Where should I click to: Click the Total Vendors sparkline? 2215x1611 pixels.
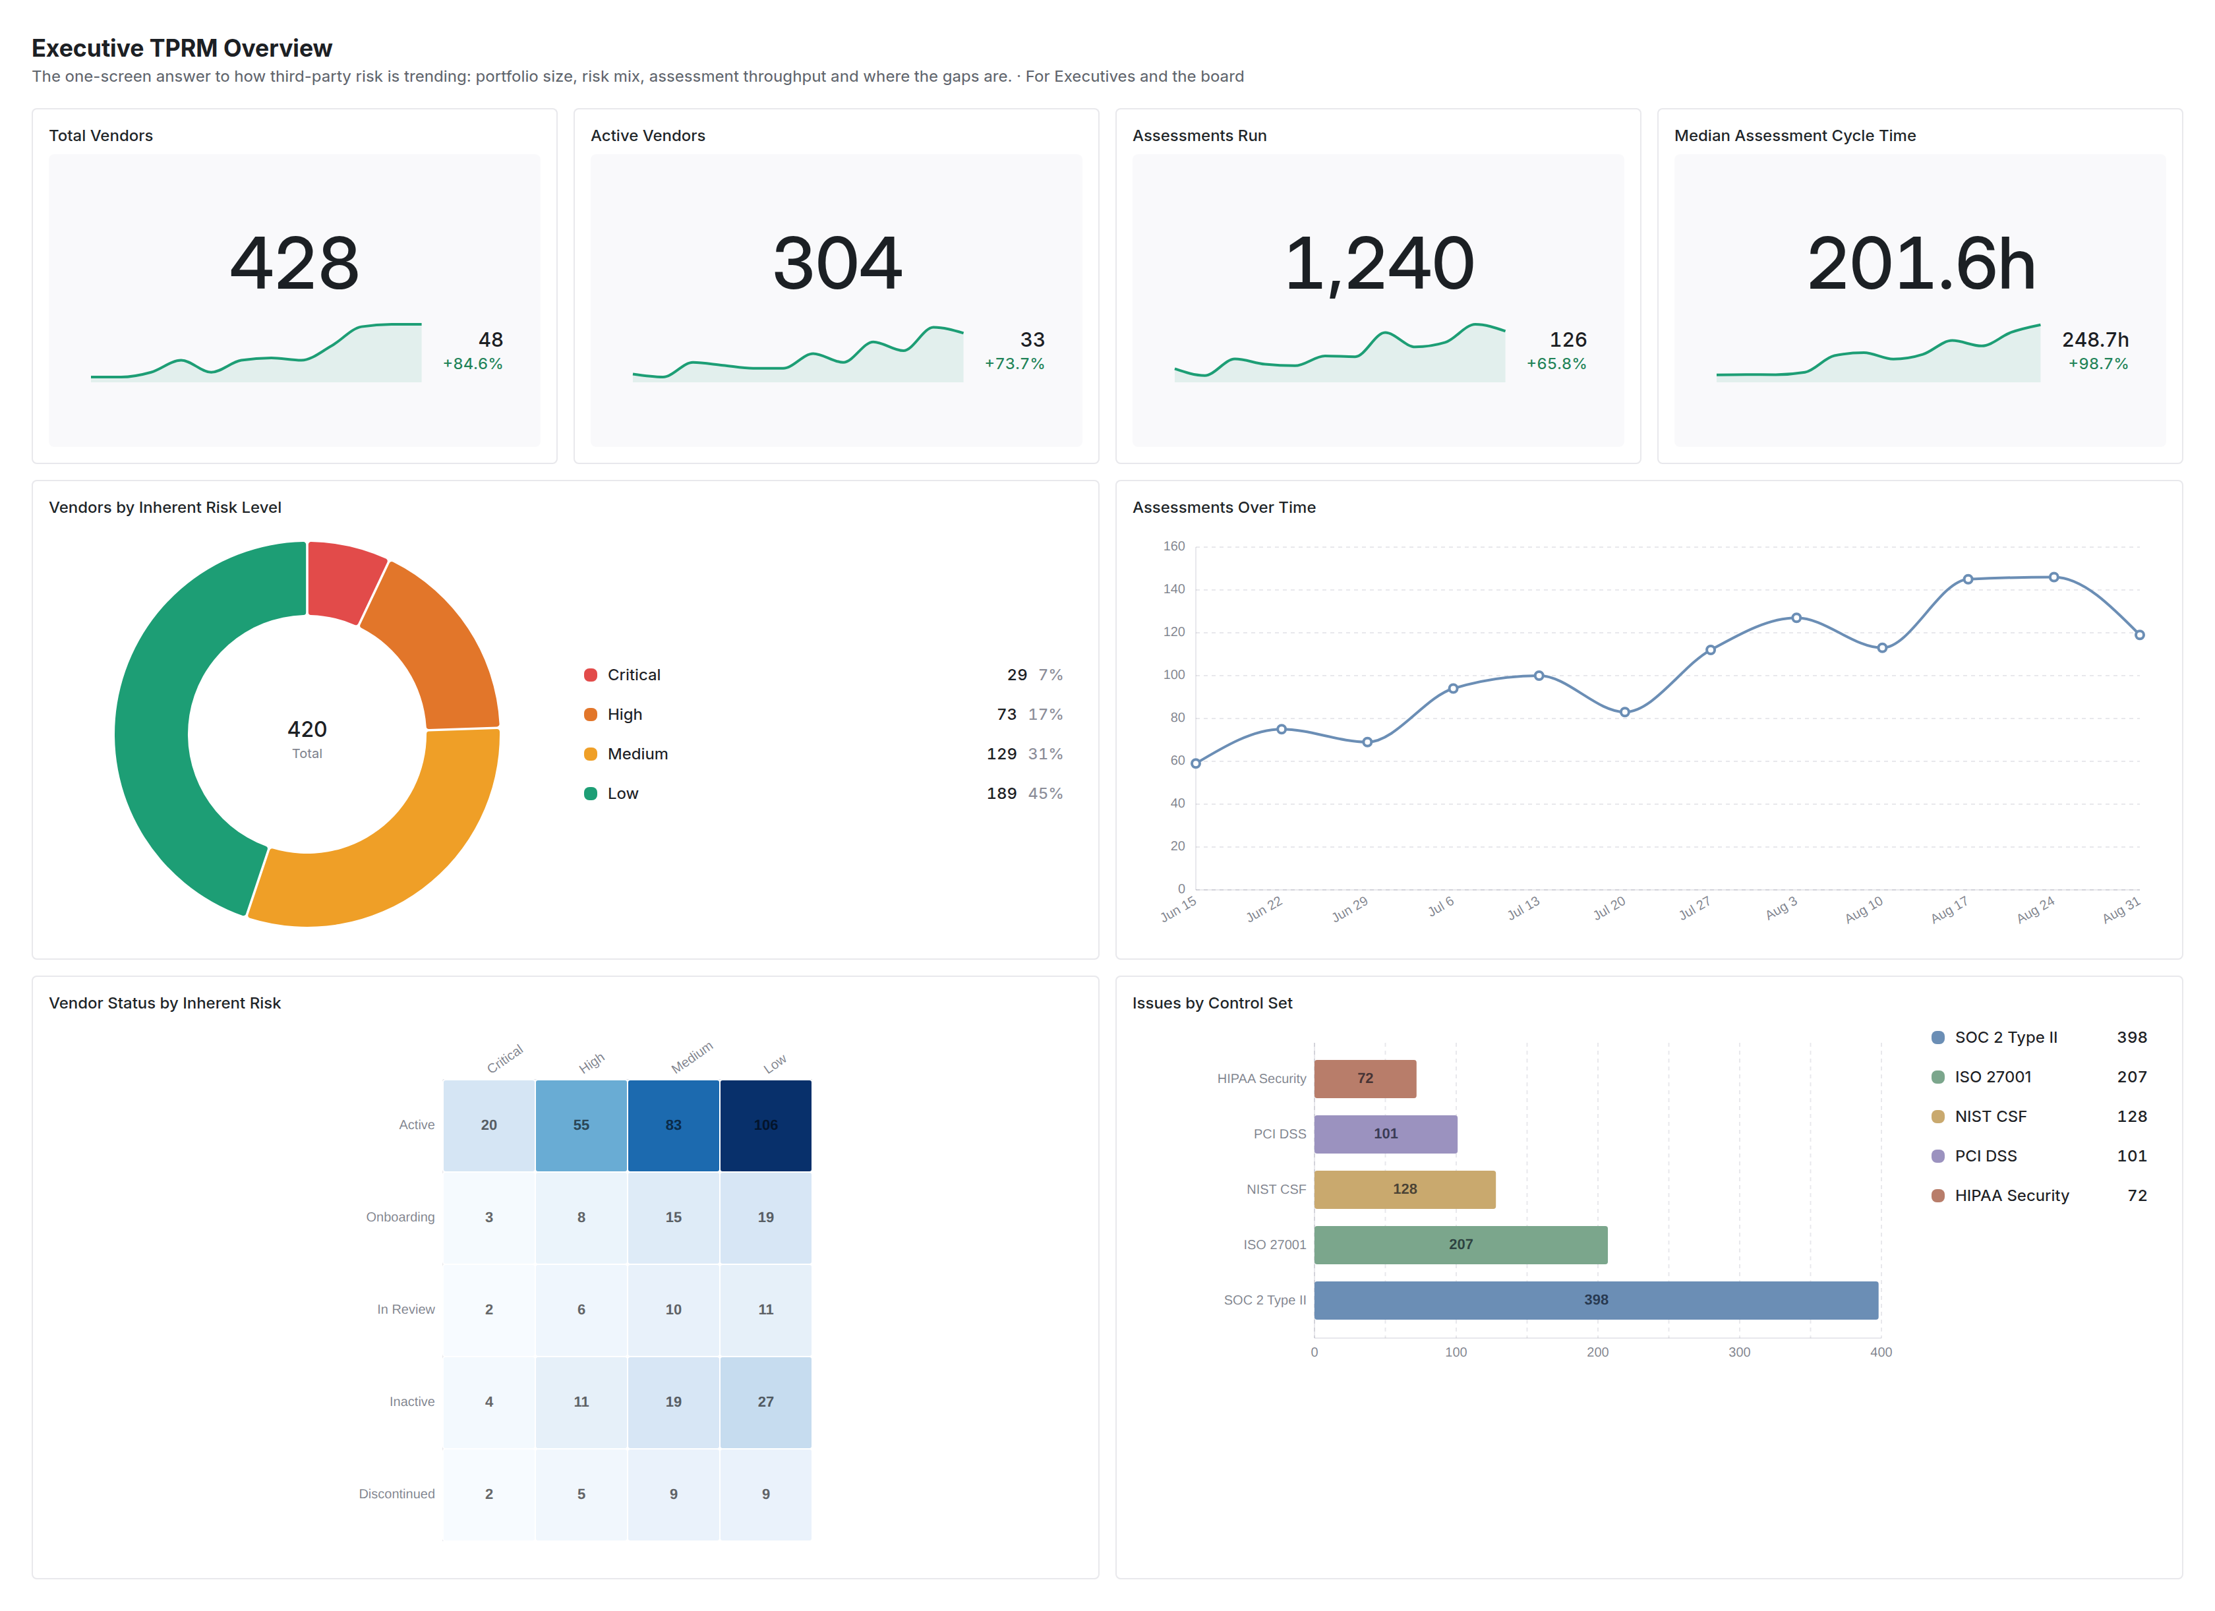(x=256, y=351)
